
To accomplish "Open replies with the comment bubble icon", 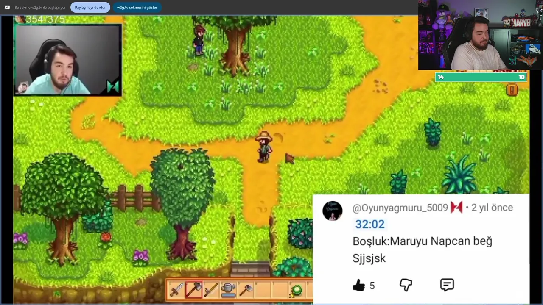I will pos(447,285).
